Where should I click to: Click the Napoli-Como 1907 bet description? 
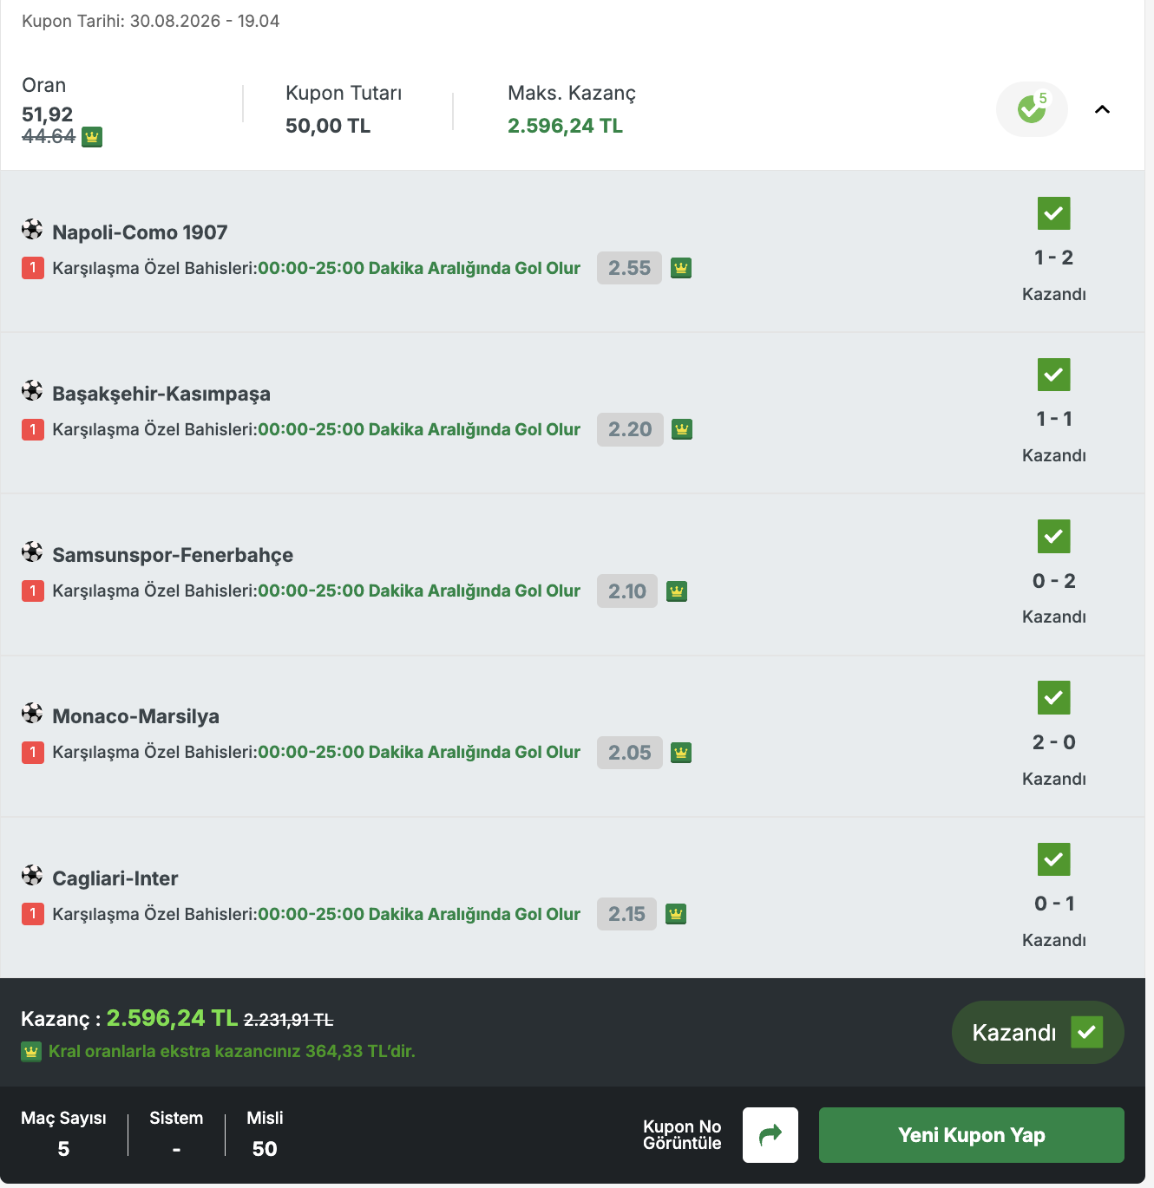[316, 268]
